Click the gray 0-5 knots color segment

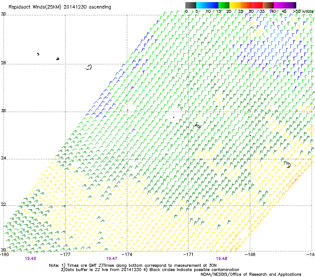tap(191, 5)
